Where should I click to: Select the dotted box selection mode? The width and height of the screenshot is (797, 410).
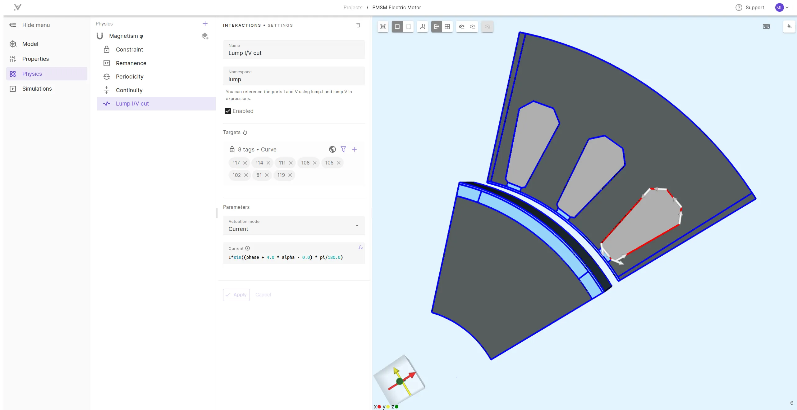click(408, 27)
